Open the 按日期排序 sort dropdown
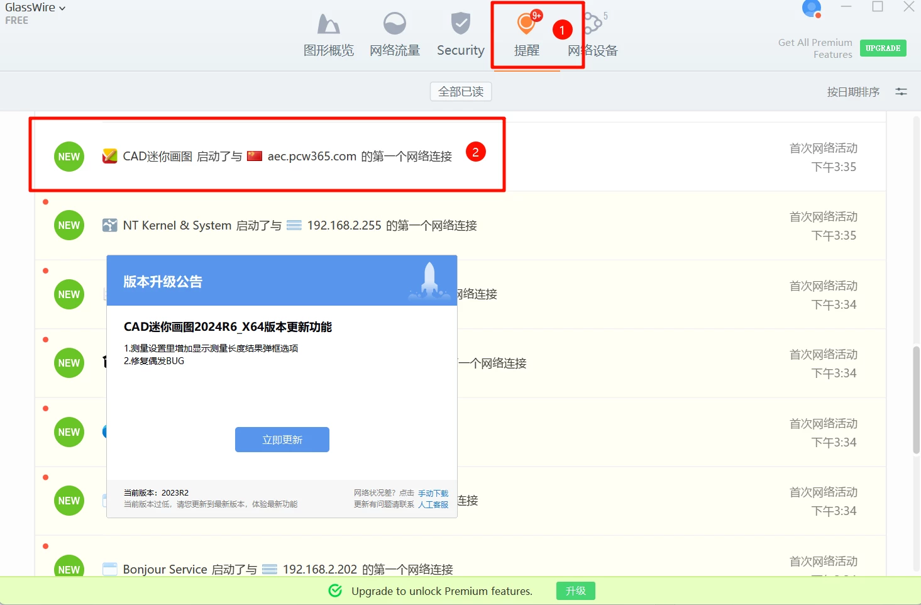Image resolution: width=921 pixels, height=605 pixels. coord(852,92)
